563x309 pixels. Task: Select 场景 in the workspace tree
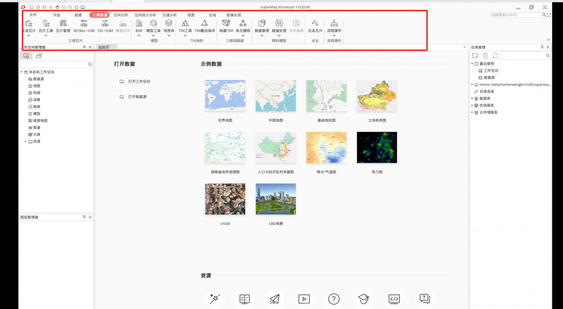[x=36, y=100]
